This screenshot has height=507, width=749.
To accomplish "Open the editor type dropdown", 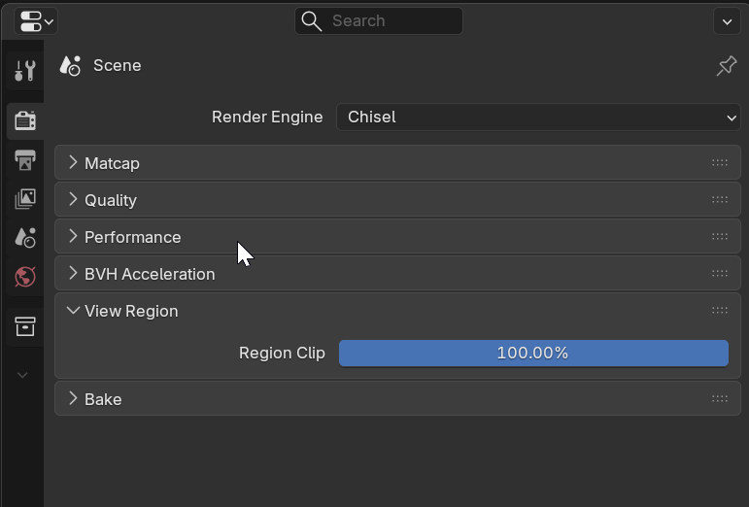I will (x=36, y=20).
